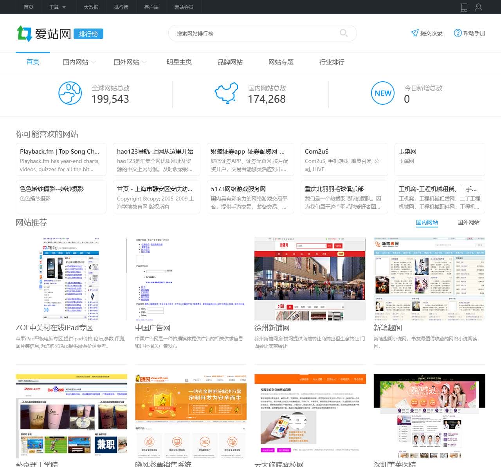Expand the 国内网站 navigation dropdown
501x467 pixels.
tap(79, 62)
